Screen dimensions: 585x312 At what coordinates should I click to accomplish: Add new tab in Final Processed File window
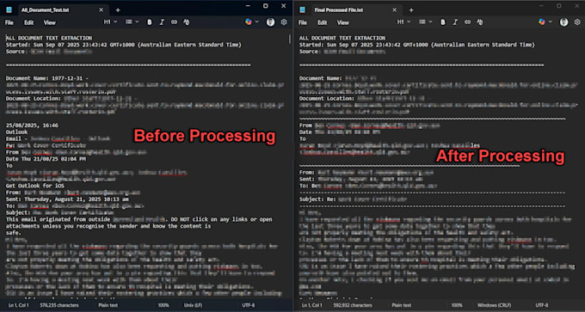pos(411,10)
